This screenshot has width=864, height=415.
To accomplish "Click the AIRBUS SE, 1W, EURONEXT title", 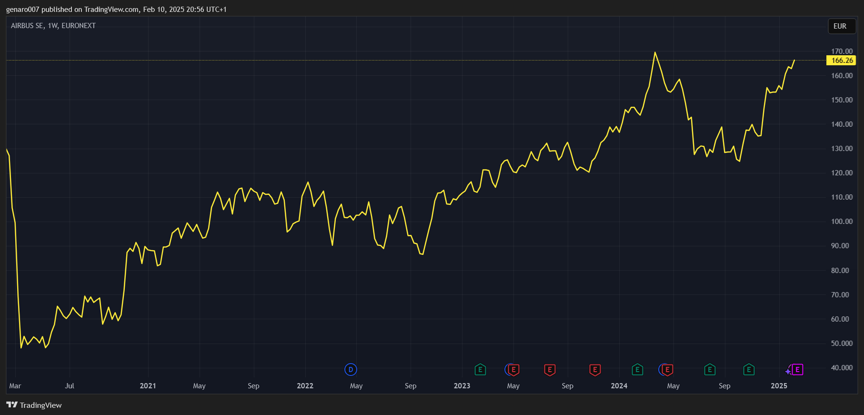I will pos(53,26).
